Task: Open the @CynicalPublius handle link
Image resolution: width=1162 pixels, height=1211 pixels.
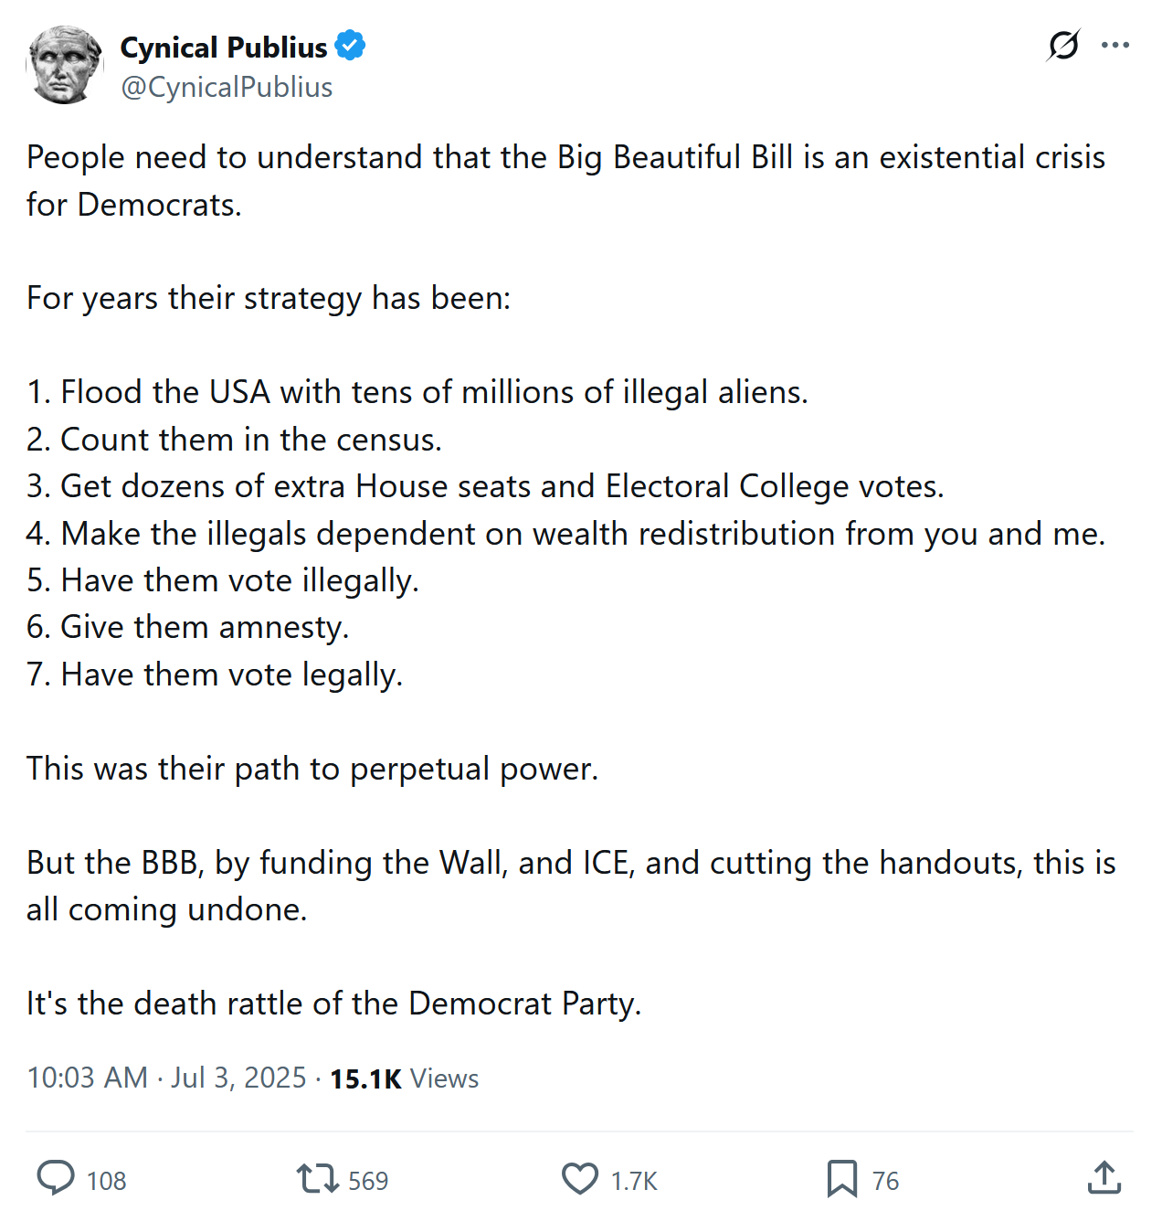Action: coord(227,87)
